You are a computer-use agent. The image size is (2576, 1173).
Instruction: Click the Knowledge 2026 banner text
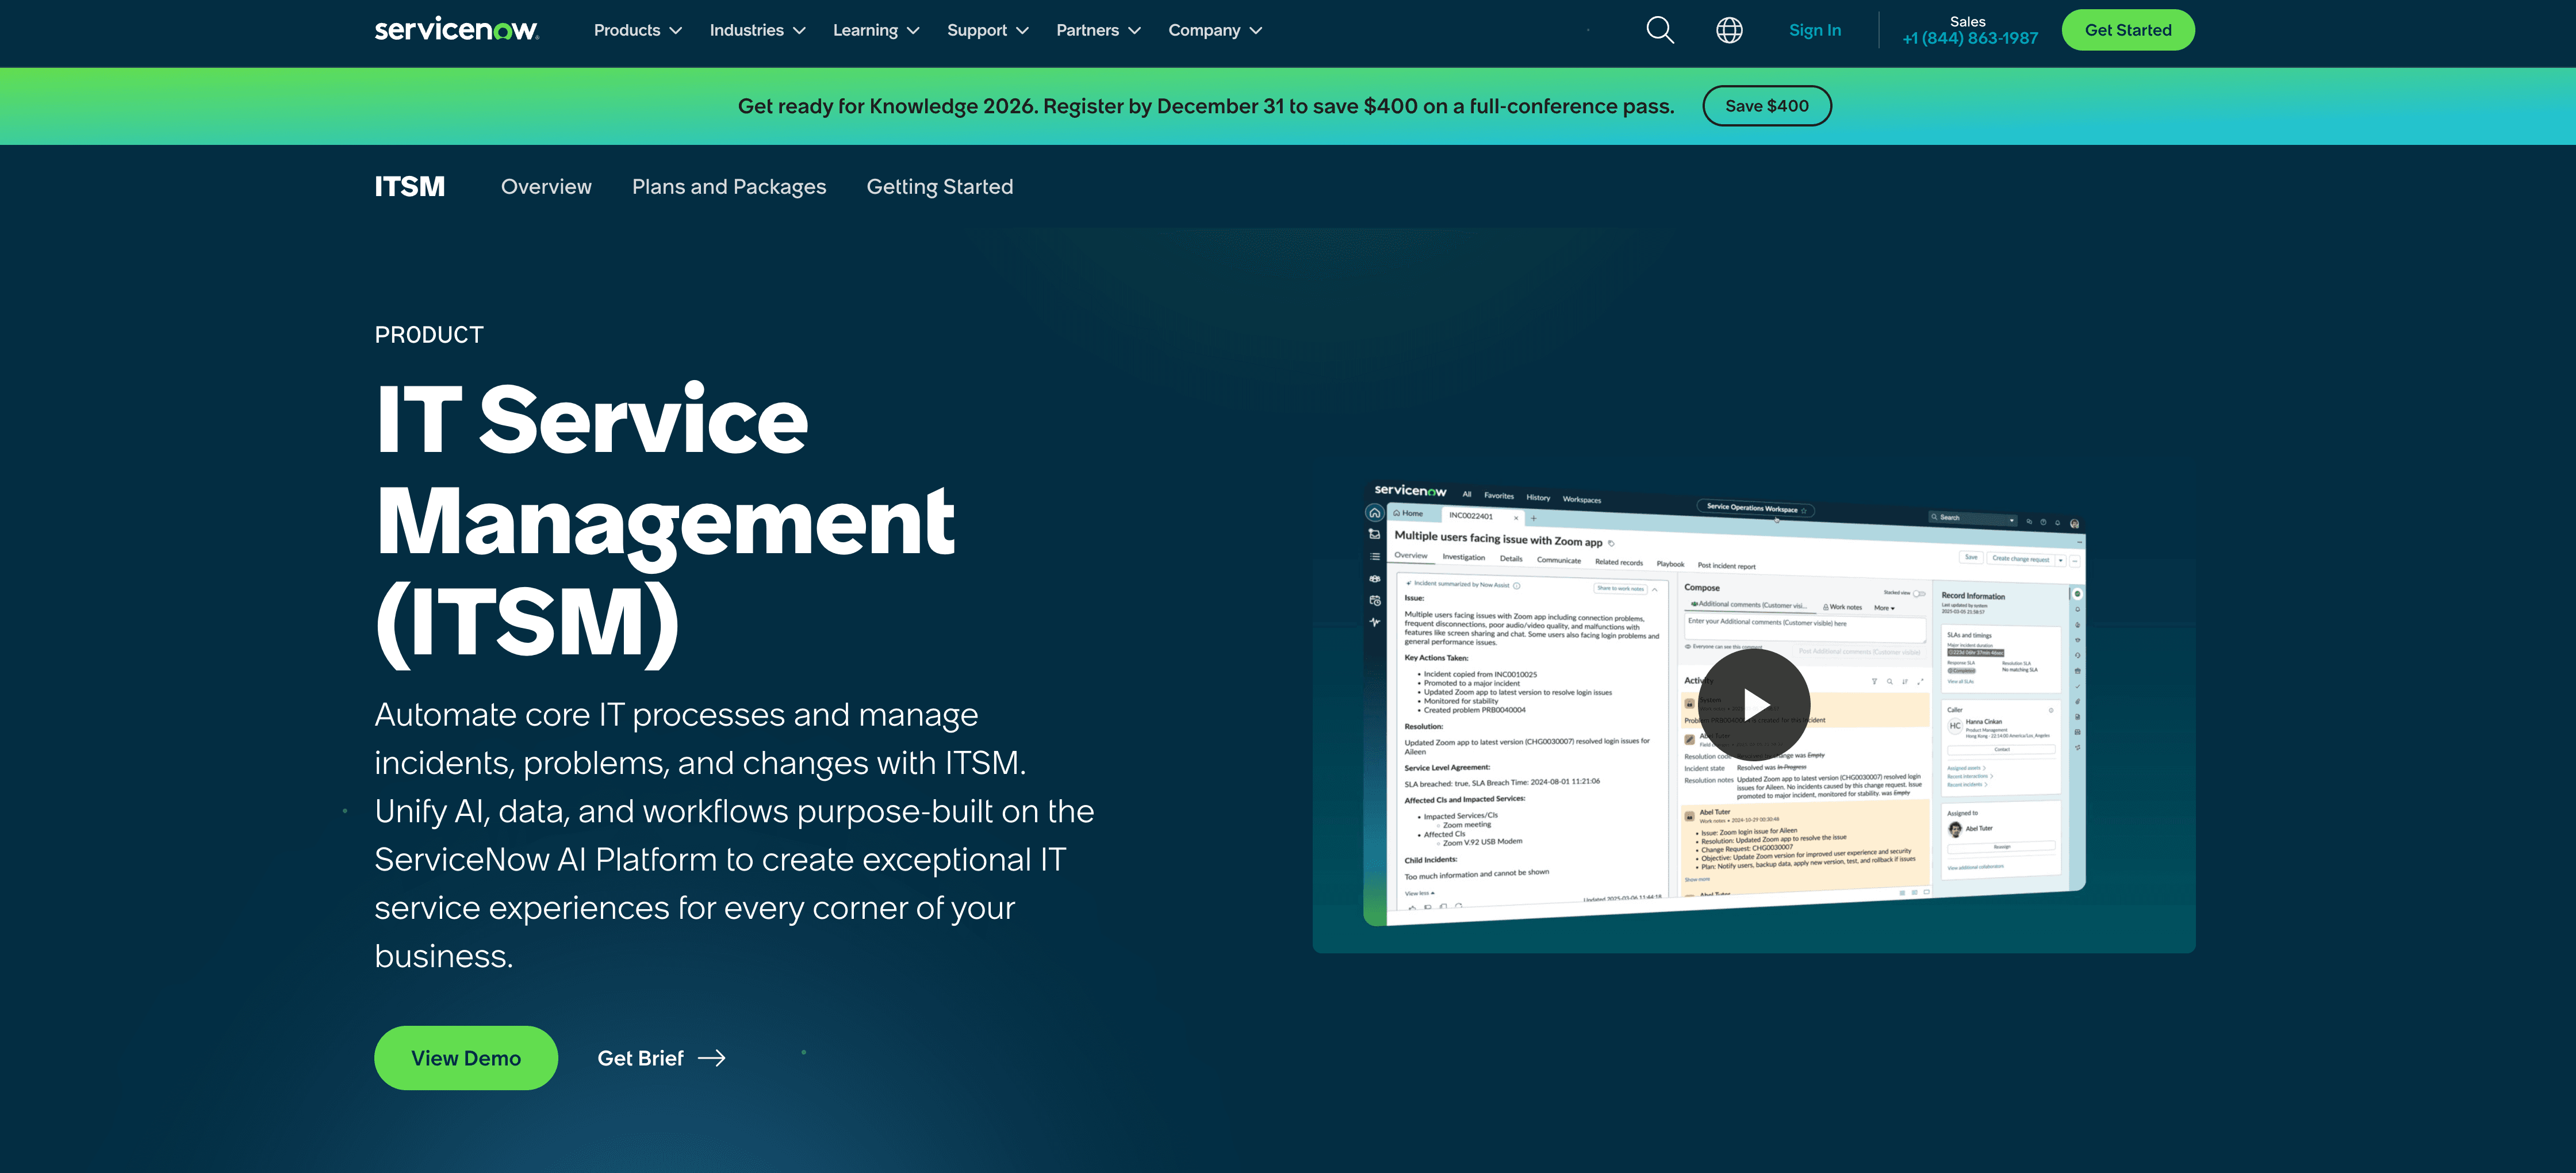click(1206, 106)
